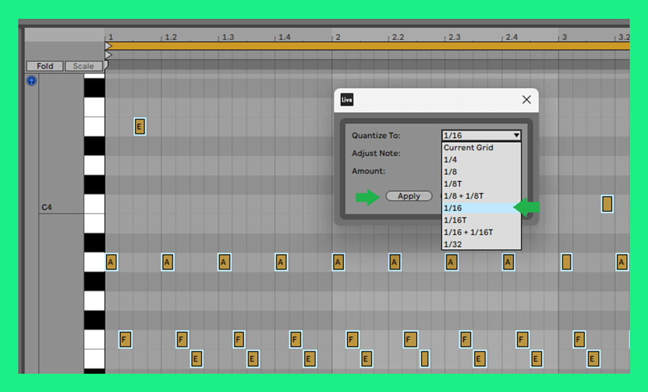Close the quantize settings dialog

click(526, 100)
